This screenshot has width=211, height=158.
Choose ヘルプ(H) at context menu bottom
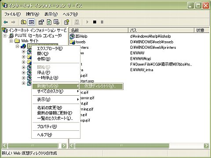coord(56,135)
